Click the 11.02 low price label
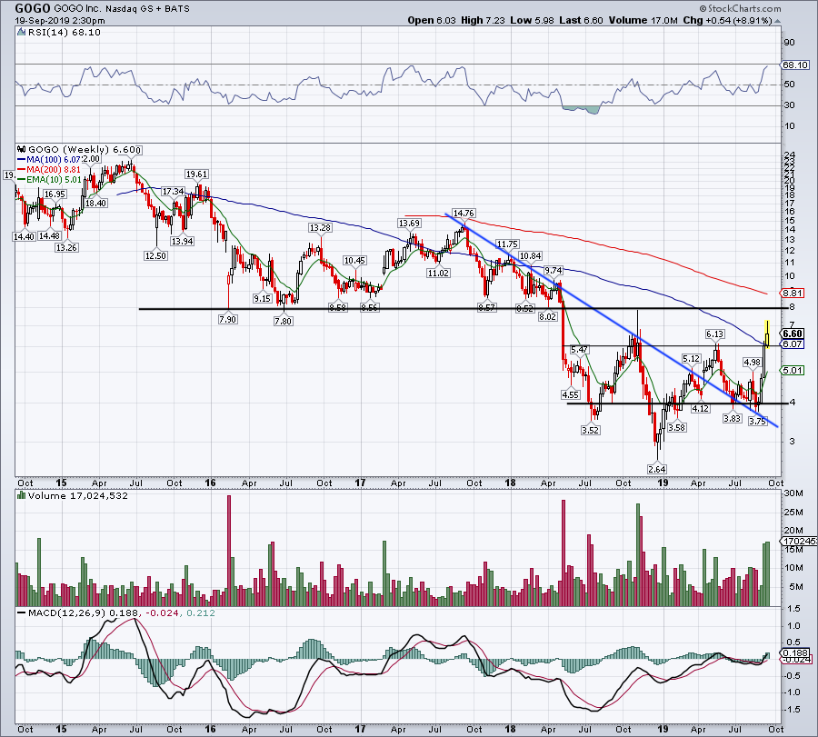Viewport: 818px width, 737px height. [438, 273]
